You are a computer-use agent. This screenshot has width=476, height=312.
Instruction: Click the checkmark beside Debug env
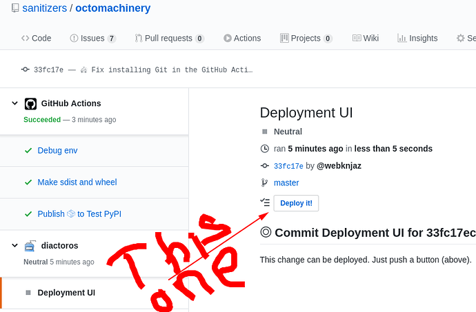tap(28, 150)
